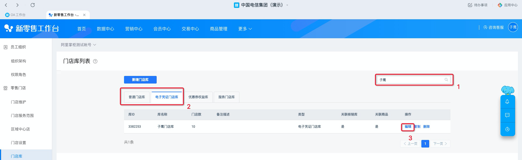Open 数据中心 in top navigation
The width and height of the screenshot is (522, 160).
click(106, 29)
